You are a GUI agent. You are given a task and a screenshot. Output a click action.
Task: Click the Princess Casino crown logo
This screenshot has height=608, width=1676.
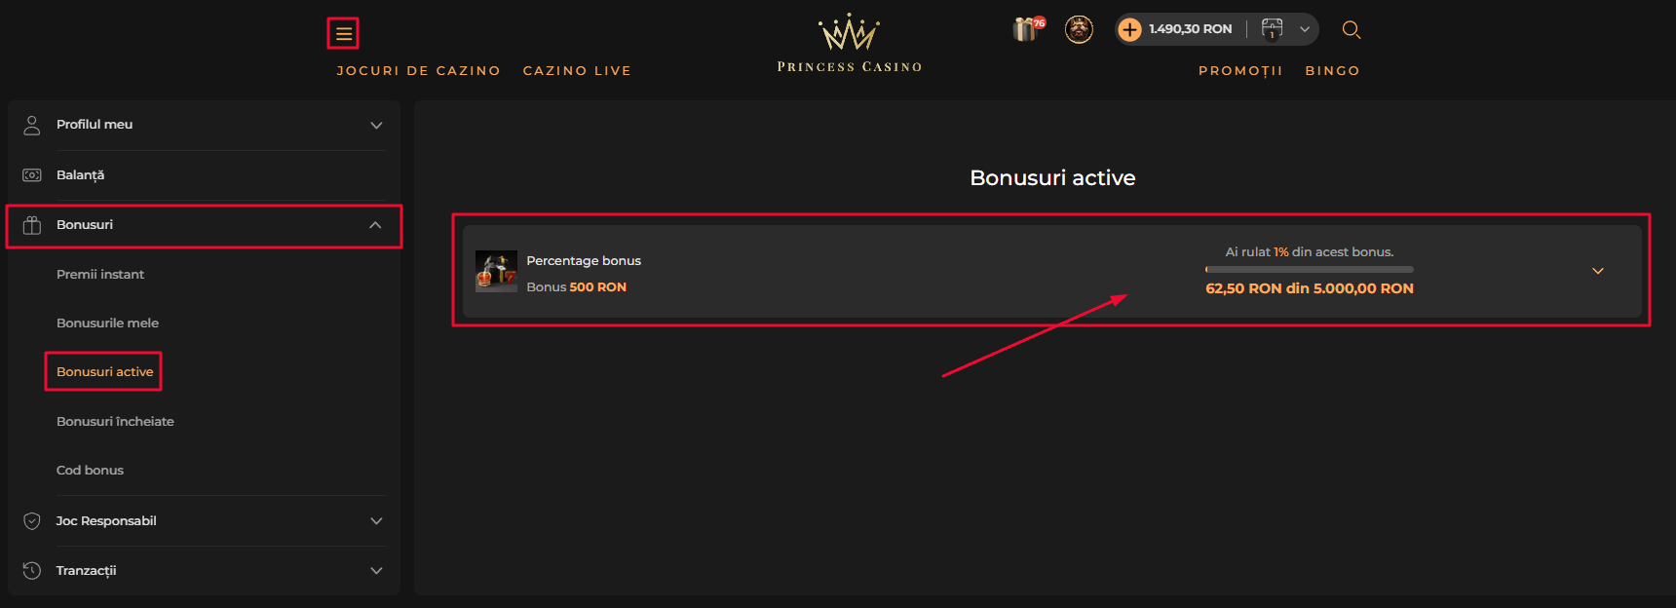[x=850, y=43]
